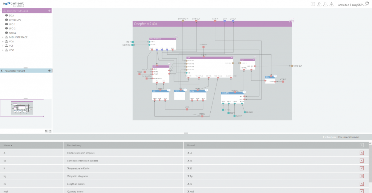Click the eXXcellent solutions logo
Viewport: 372px width, 193px height.
[13, 4]
